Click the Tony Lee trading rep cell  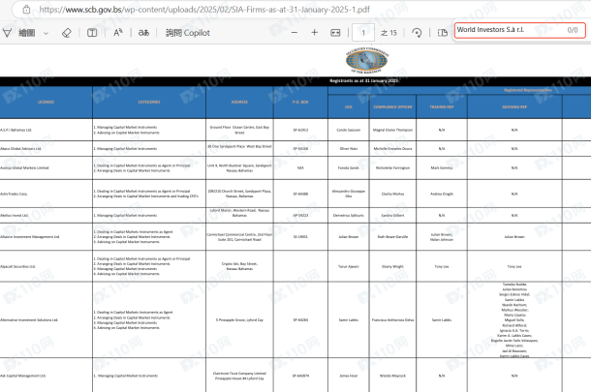coord(442,266)
